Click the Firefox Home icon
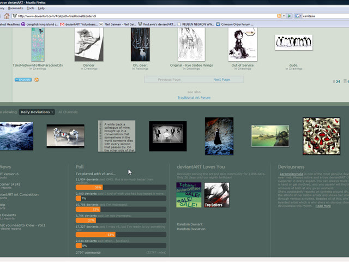The width and height of the screenshot is (349, 262). click(7, 16)
